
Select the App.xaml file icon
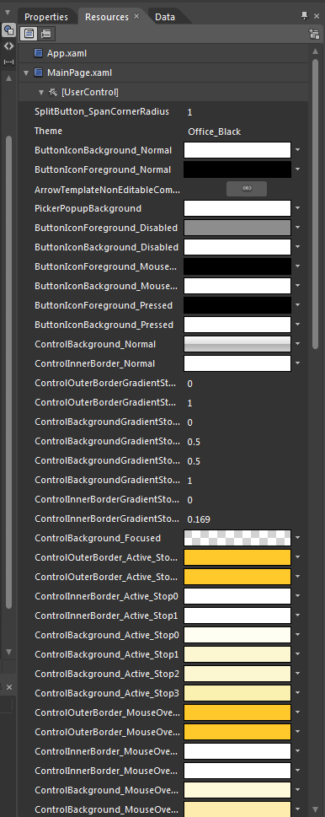click(38, 52)
